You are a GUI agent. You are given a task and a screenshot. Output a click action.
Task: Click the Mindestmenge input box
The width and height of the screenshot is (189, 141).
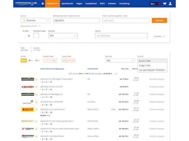[36, 36]
